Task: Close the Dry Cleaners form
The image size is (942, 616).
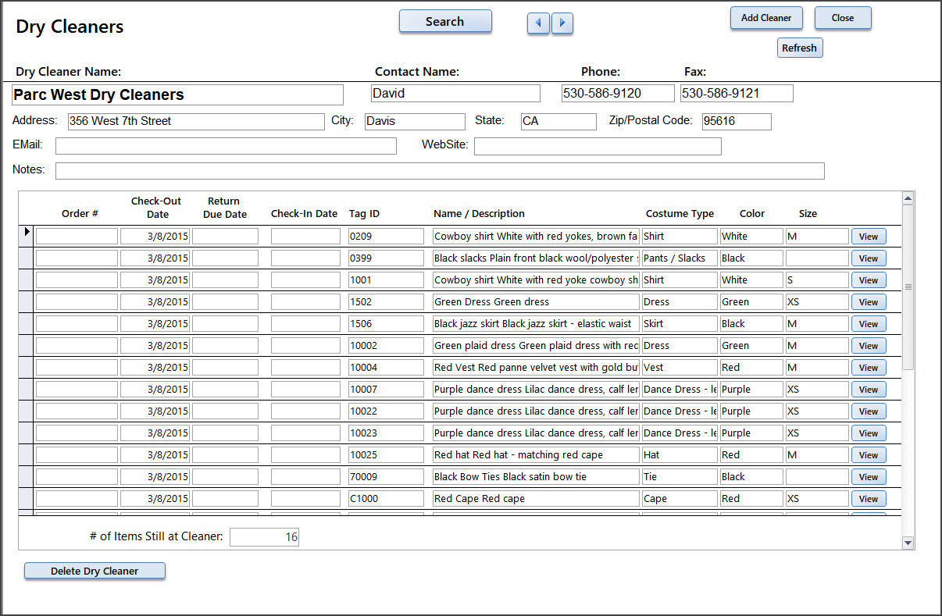Action: pos(842,18)
